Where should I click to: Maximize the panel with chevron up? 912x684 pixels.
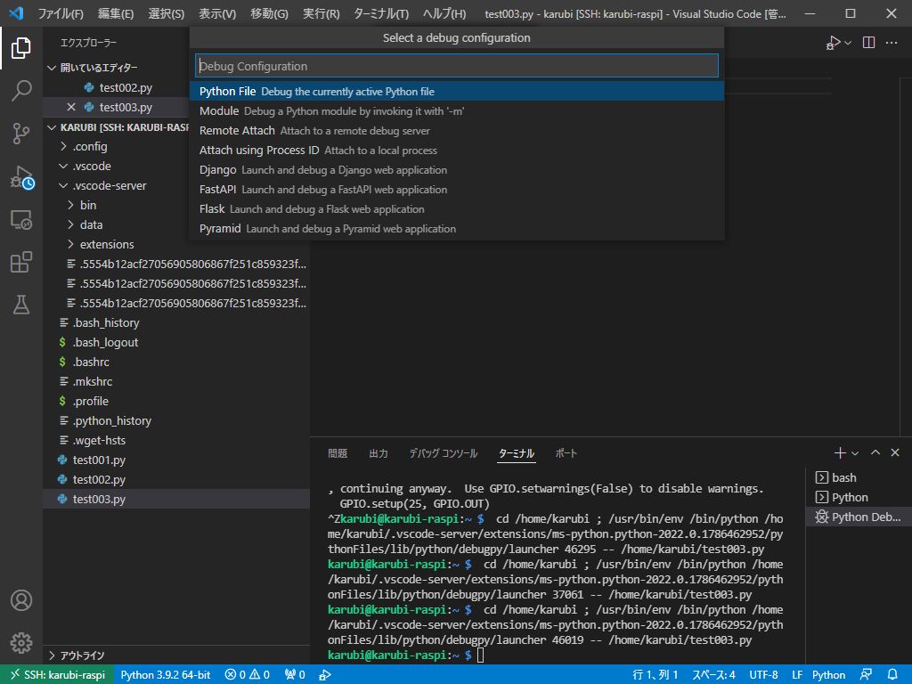[875, 452]
